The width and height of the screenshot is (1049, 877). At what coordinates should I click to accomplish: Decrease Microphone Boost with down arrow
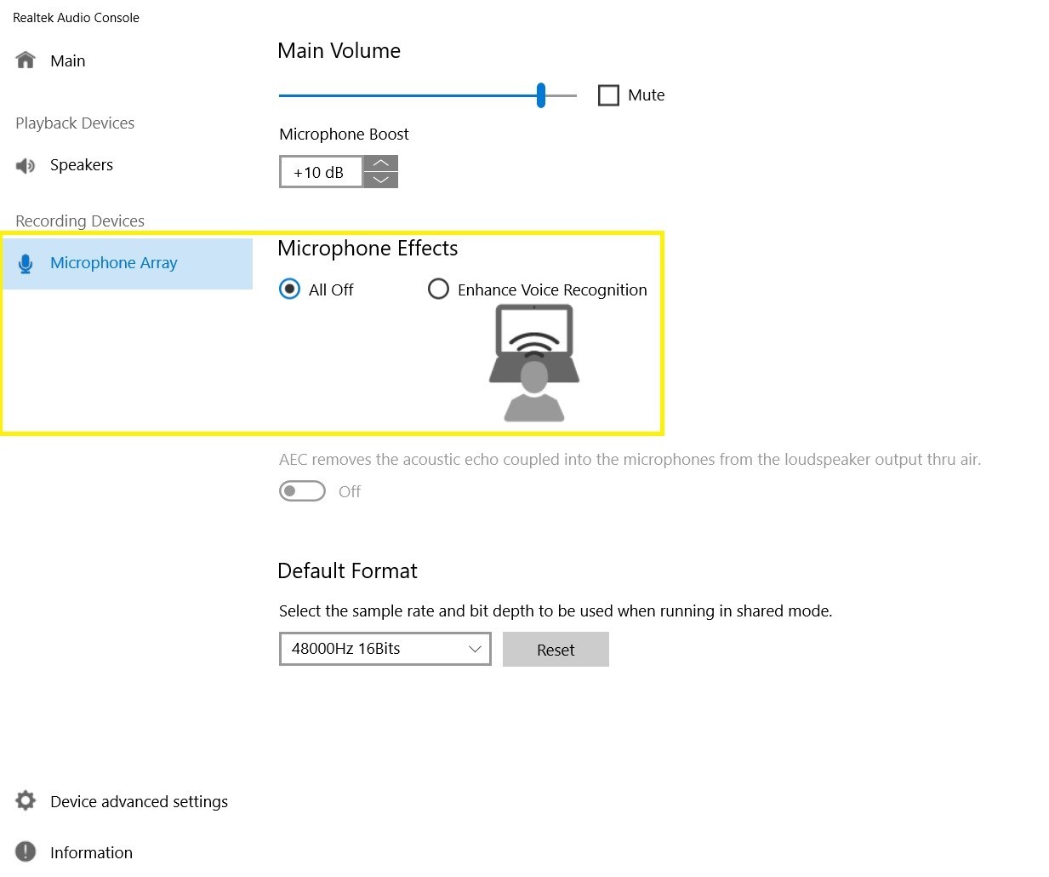[x=380, y=180]
